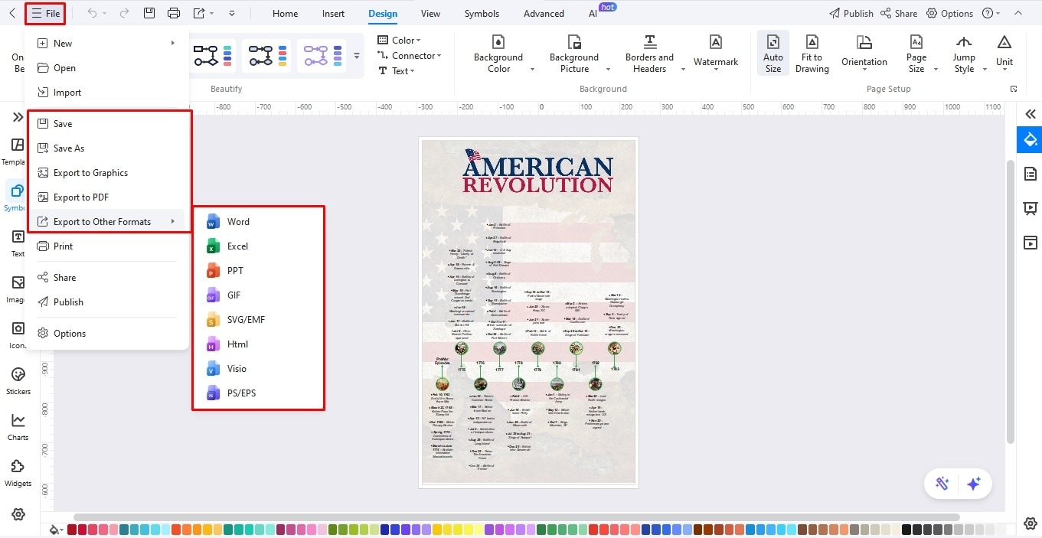Export to Word format
The height and width of the screenshot is (538, 1042).
pyautogui.click(x=258, y=222)
